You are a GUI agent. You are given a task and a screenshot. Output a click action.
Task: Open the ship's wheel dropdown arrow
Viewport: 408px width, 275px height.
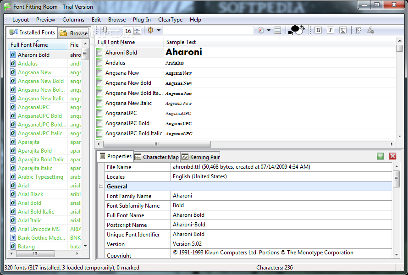[159, 30]
